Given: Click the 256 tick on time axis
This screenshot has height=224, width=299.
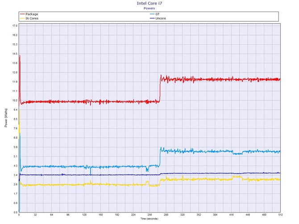Looking at the screenshot, I should click(x=149, y=215).
